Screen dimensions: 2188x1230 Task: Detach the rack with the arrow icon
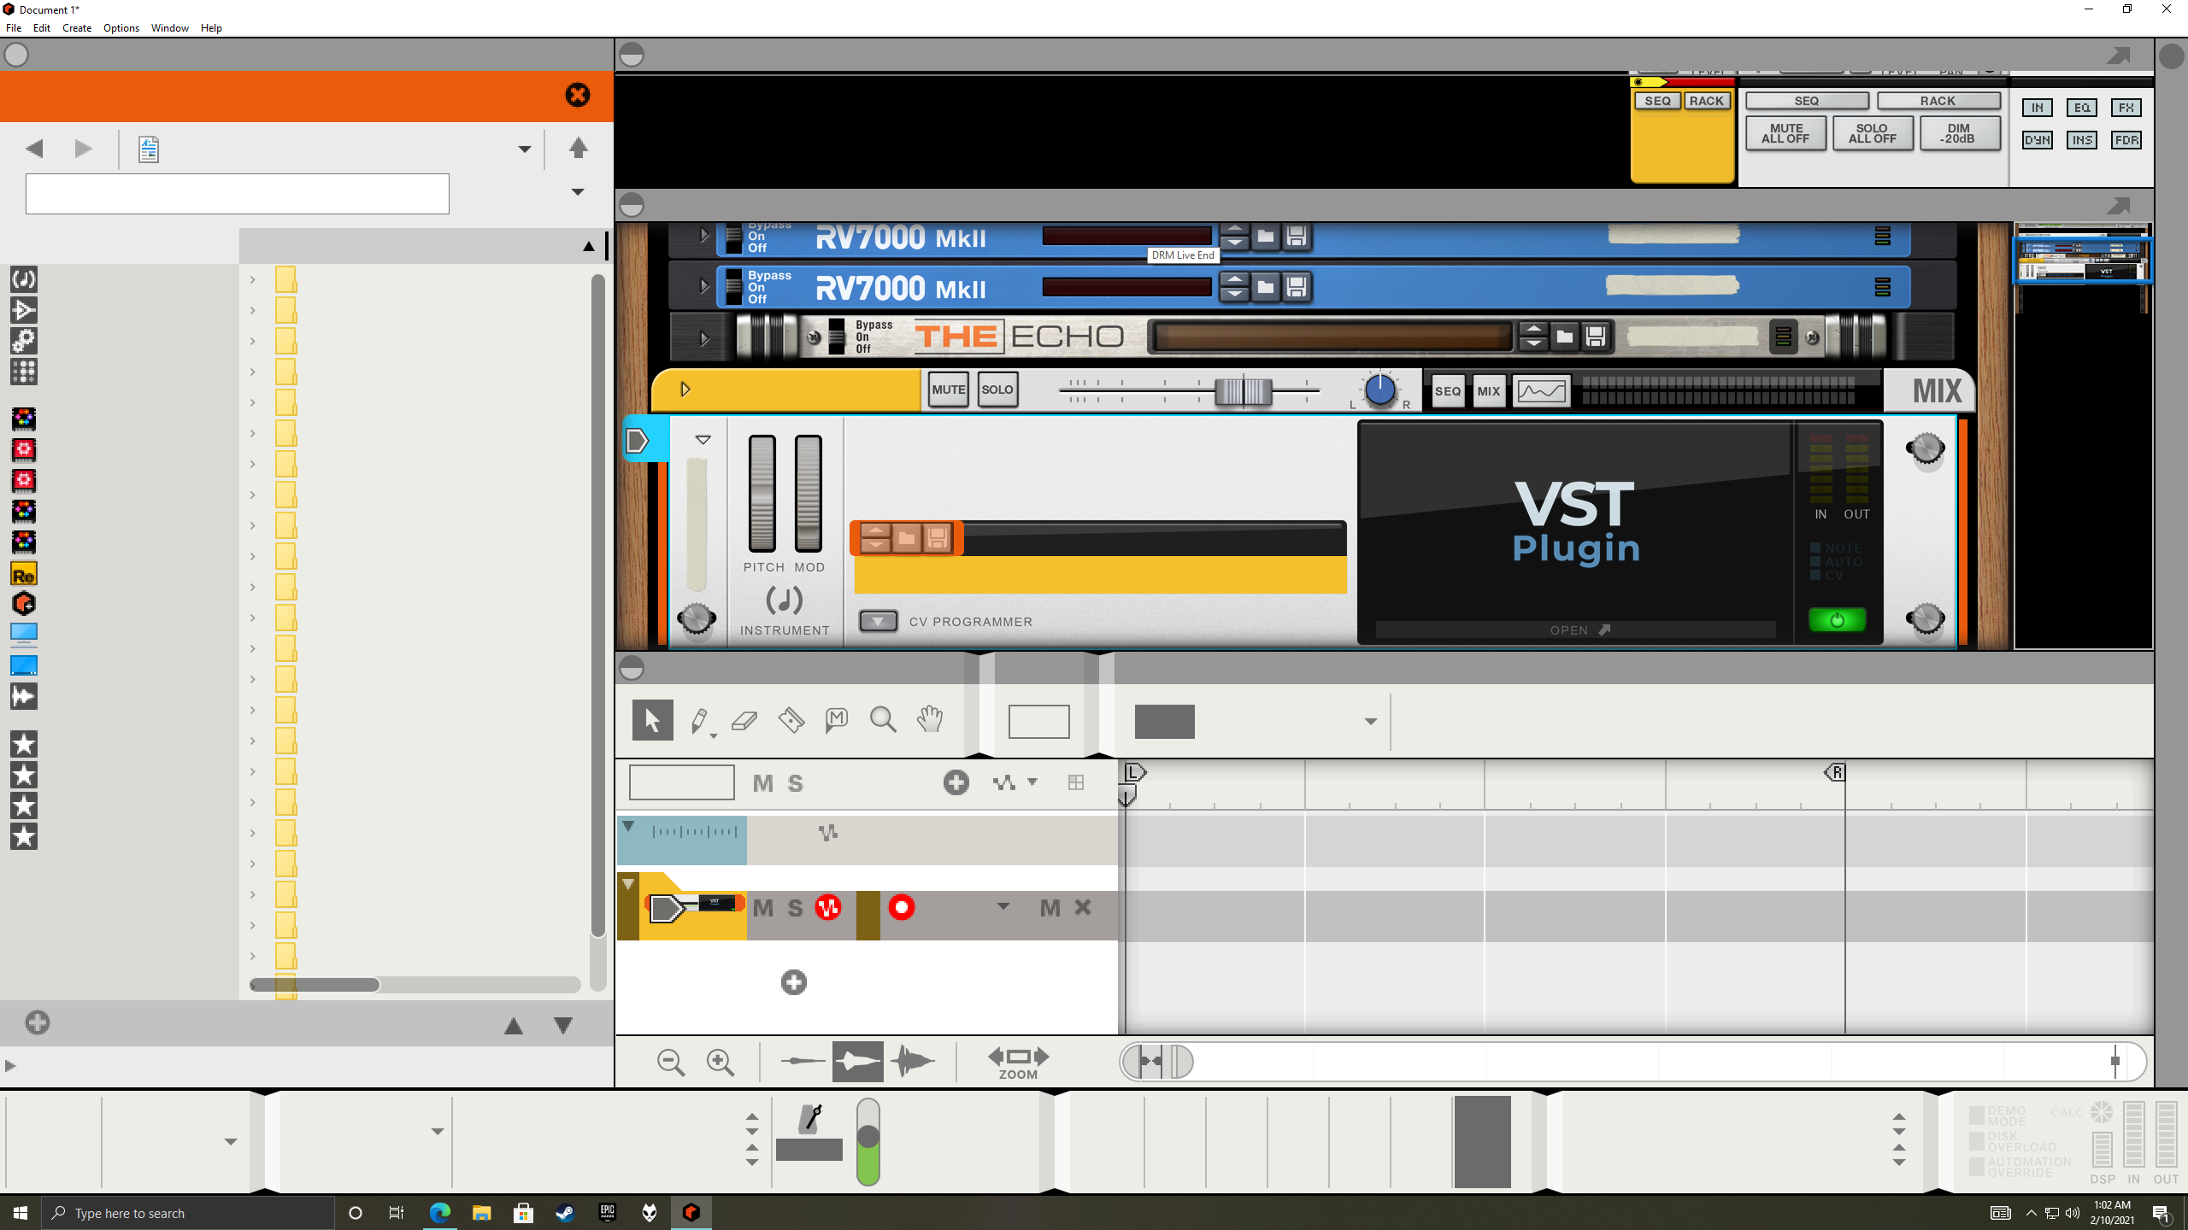tap(2118, 206)
